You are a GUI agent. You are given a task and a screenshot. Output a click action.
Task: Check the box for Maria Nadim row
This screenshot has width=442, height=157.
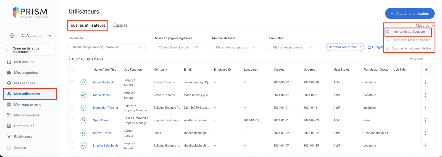72,95
